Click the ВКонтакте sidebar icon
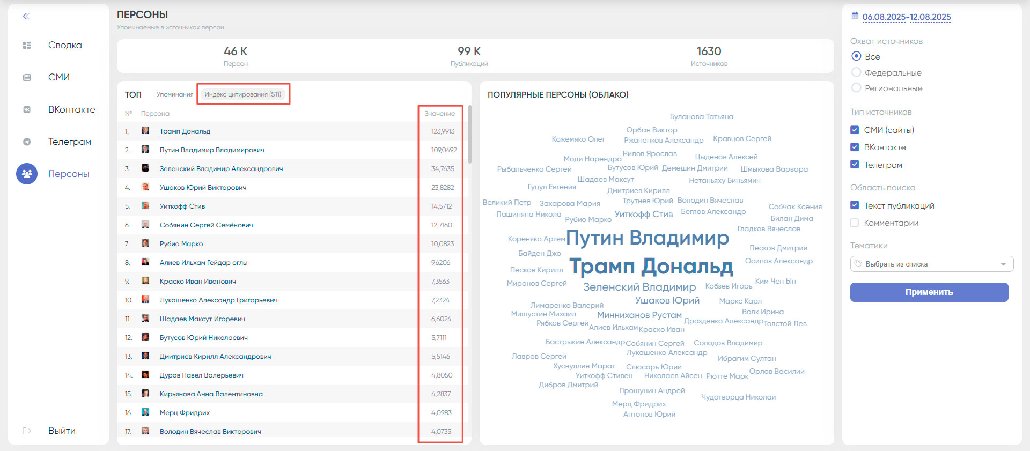Viewport: 1030px width, 451px height. pos(27,110)
